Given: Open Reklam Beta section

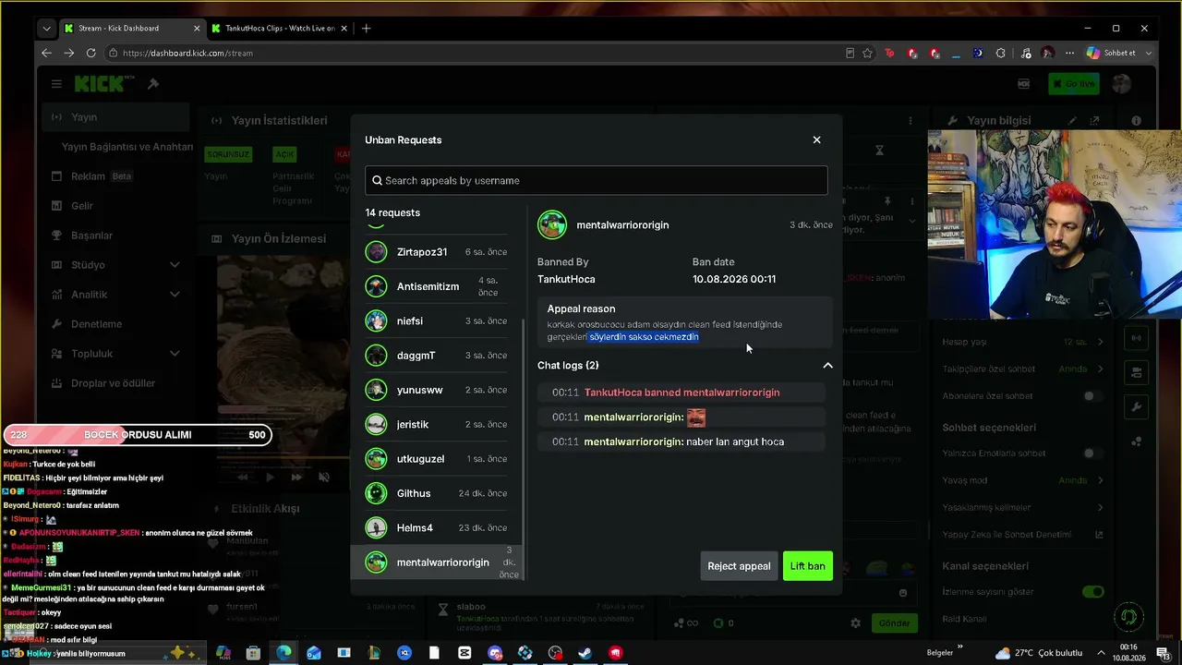Looking at the screenshot, I should (x=115, y=176).
